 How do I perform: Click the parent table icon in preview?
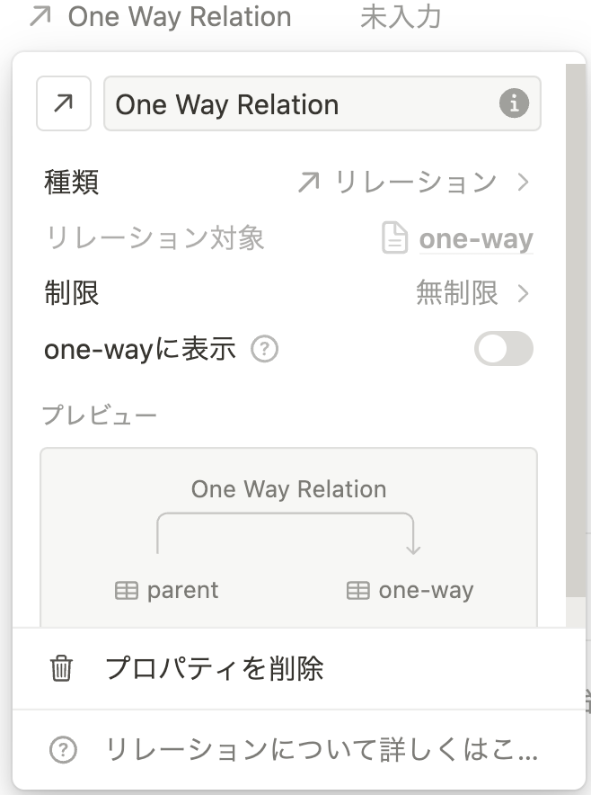pos(126,591)
